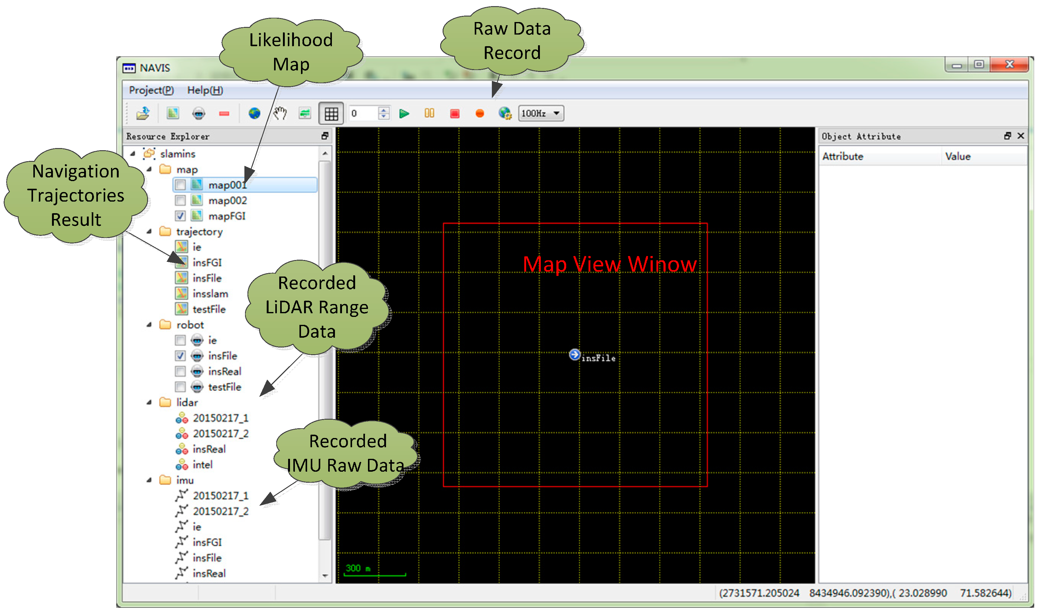
Task: Uncheck the mapFGI checkbox
Action: 180,216
